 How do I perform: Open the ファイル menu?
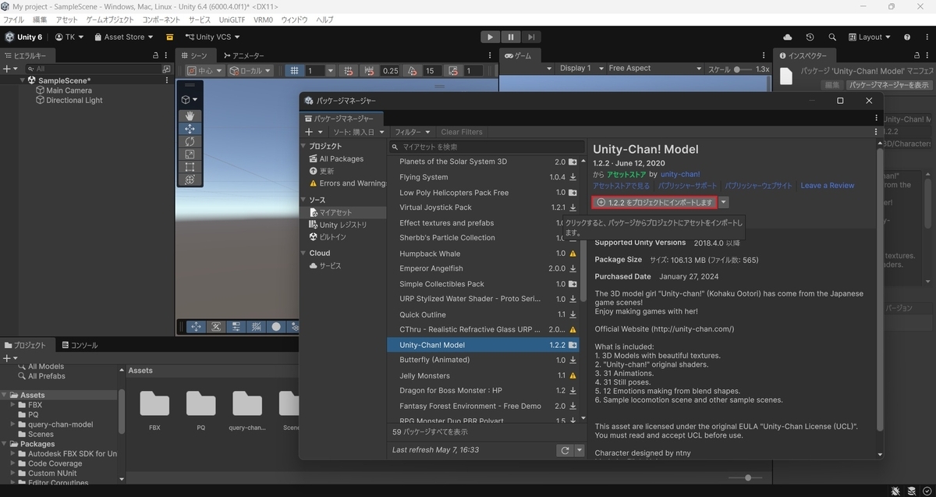click(14, 19)
